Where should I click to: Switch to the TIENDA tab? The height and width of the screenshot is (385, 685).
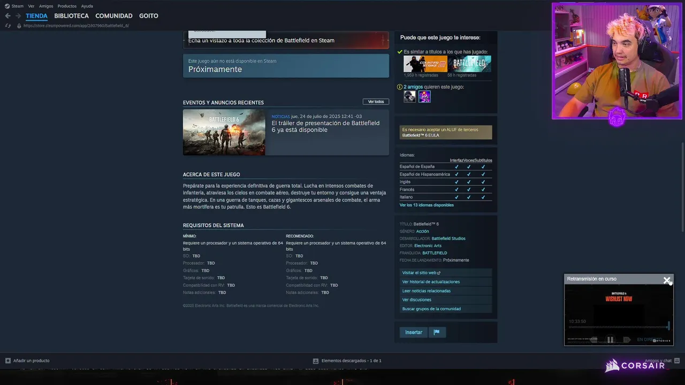(x=36, y=16)
